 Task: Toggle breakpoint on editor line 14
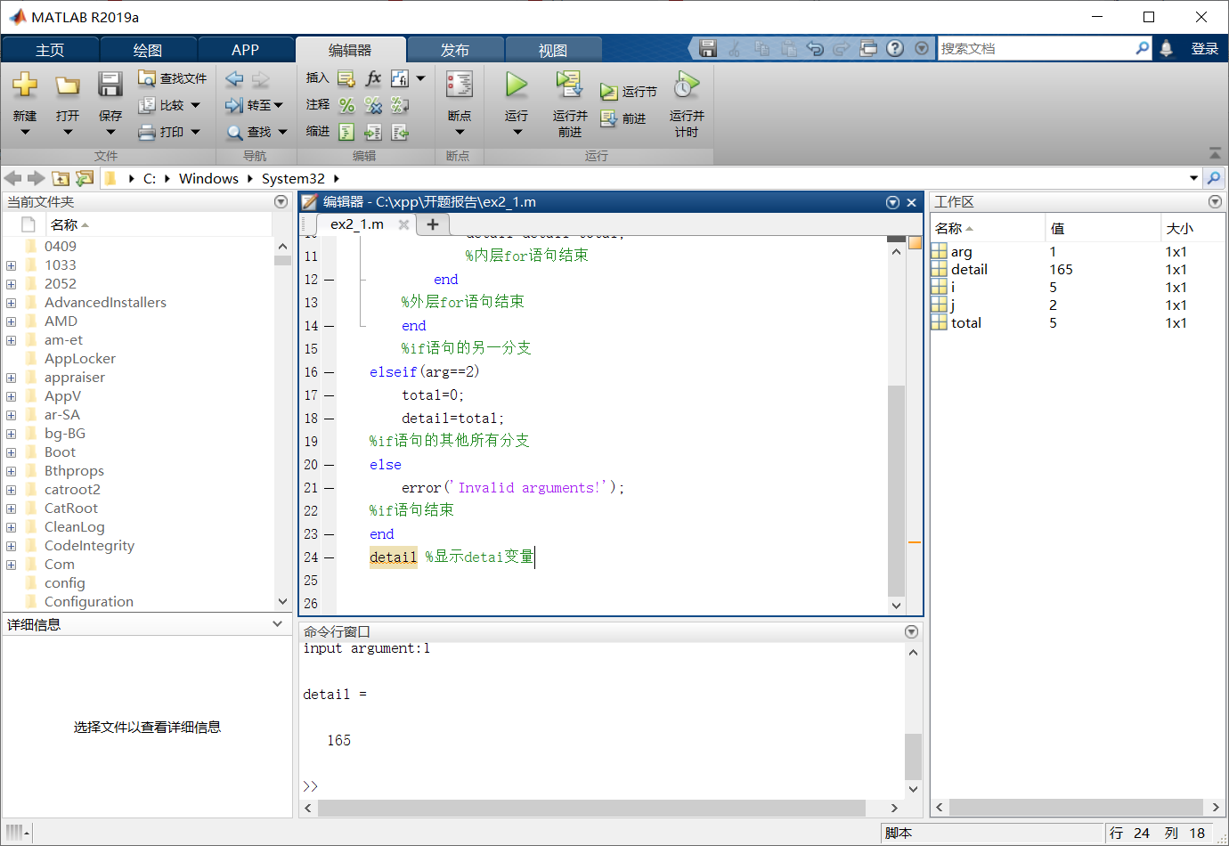(329, 326)
